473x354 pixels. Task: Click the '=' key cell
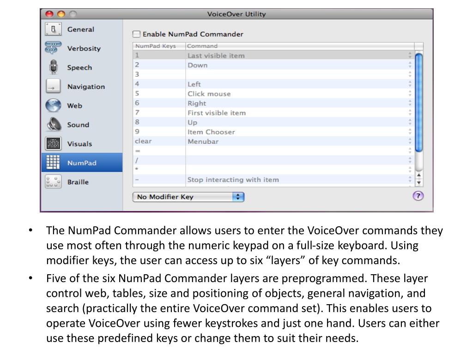tap(159, 151)
